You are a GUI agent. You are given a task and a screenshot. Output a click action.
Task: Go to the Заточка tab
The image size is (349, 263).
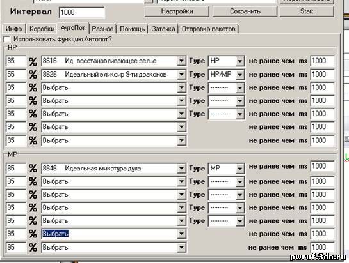point(163,29)
